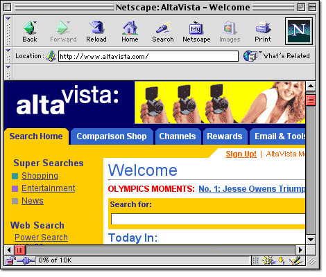Click the 0% of 10K status text
This screenshot has height=277, width=326.
pyautogui.click(x=55, y=260)
